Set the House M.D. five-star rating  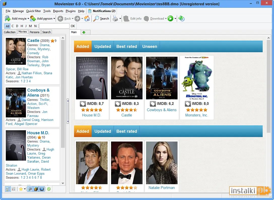pos(92,110)
